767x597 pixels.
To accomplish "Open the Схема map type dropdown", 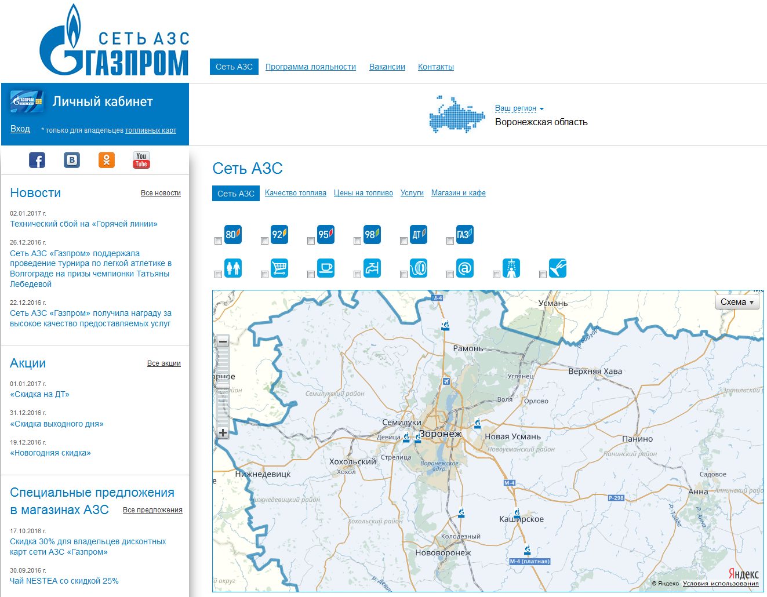I will [x=737, y=302].
